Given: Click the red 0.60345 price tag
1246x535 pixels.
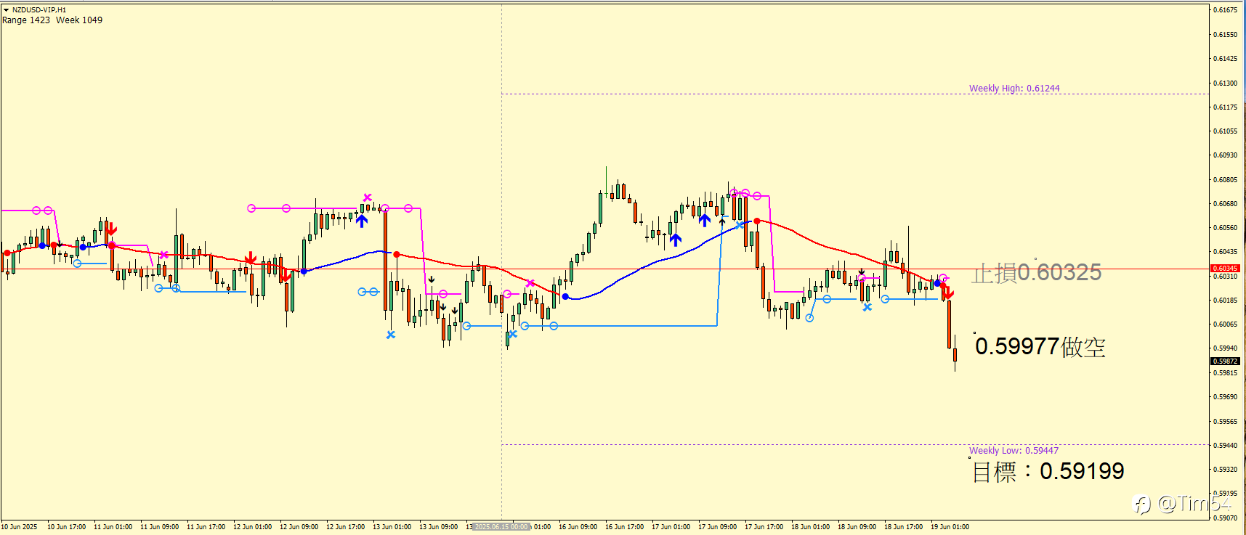Looking at the screenshot, I should [1225, 269].
